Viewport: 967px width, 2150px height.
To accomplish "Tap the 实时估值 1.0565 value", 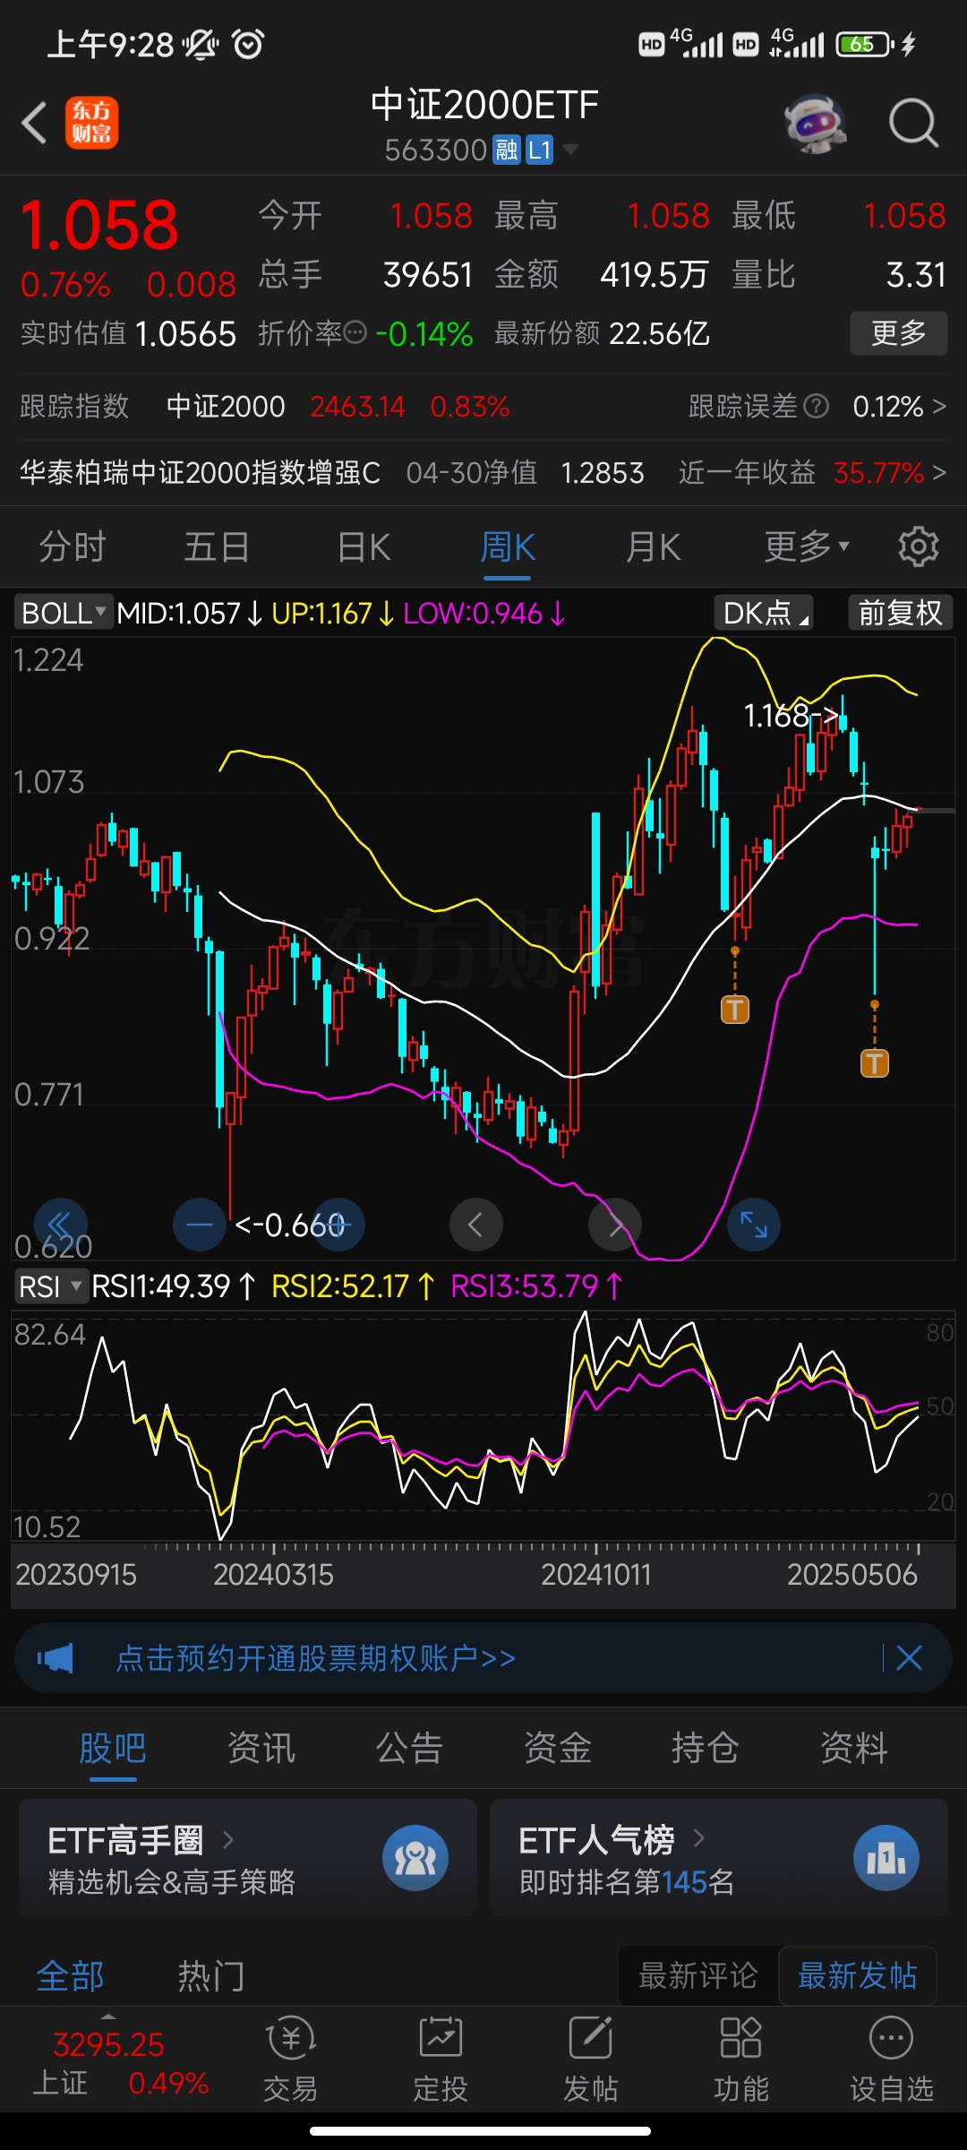I will pos(185,334).
